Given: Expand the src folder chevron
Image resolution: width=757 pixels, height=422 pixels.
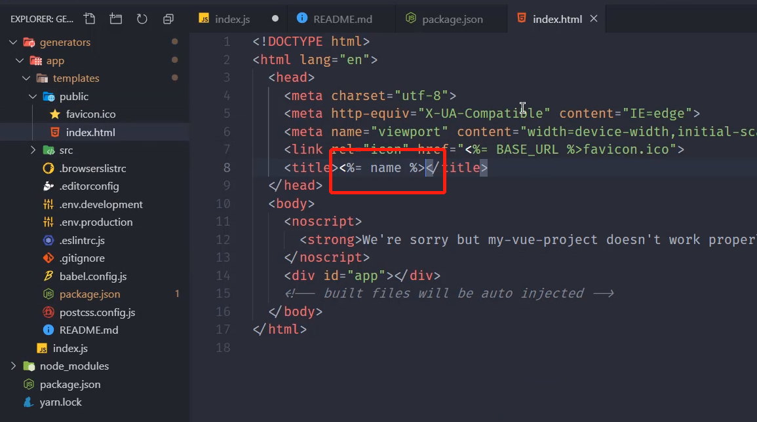Looking at the screenshot, I should click(33, 150).
